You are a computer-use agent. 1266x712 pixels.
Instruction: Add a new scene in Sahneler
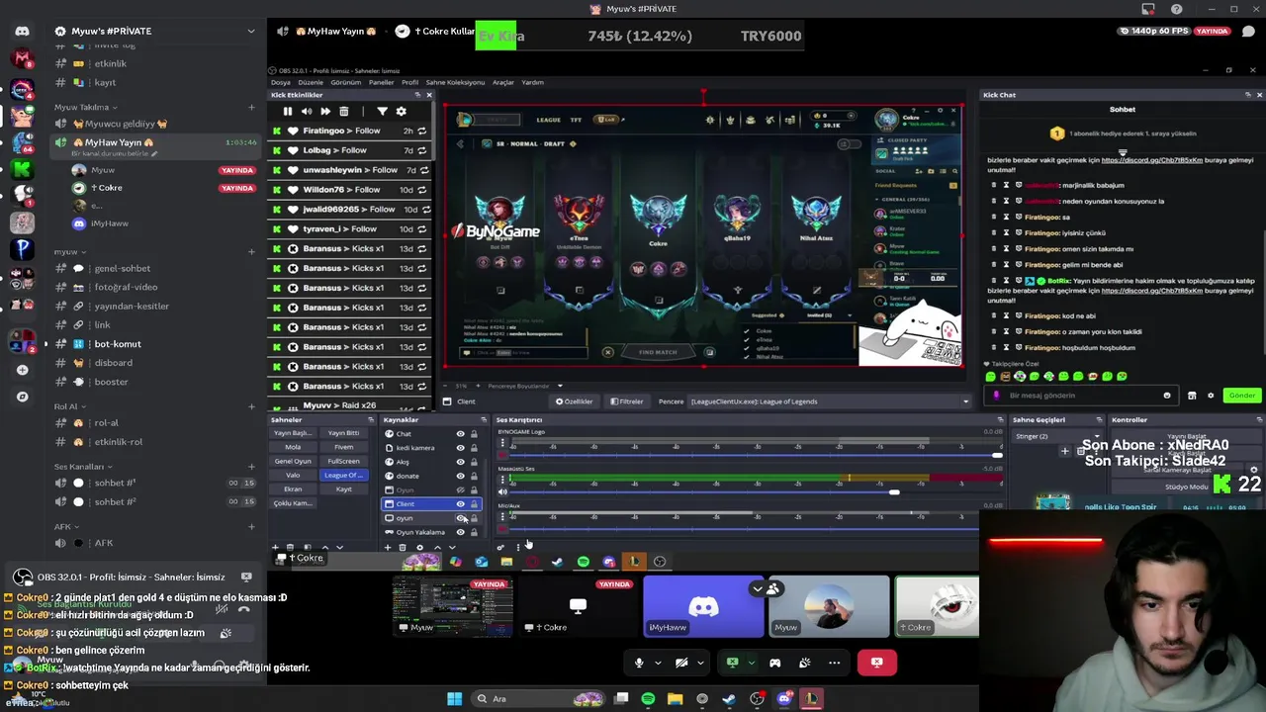(x=275, y=547)
